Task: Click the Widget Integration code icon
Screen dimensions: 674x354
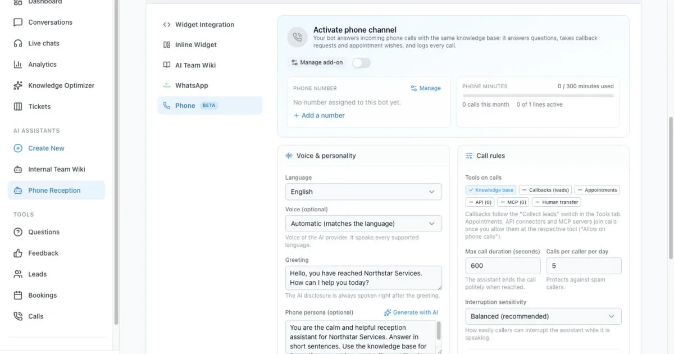Action: click(167, 25)
